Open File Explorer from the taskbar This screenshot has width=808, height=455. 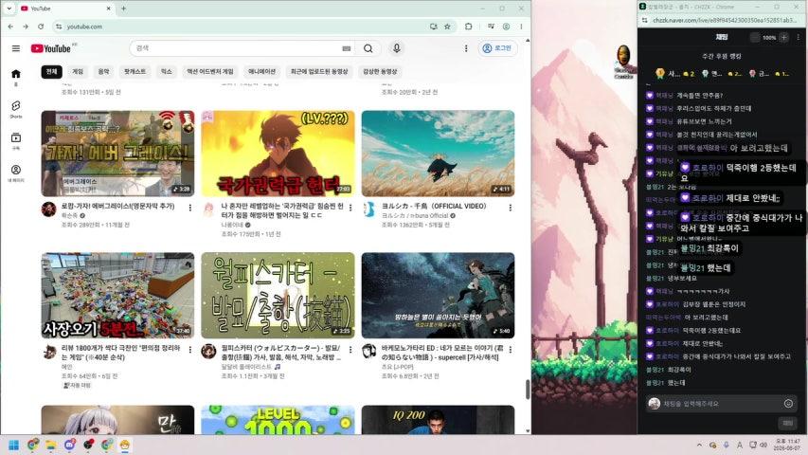coord(51,445)
